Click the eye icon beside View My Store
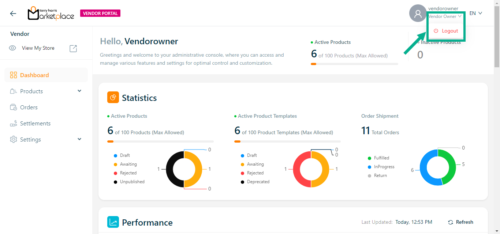 coord(12,48)
